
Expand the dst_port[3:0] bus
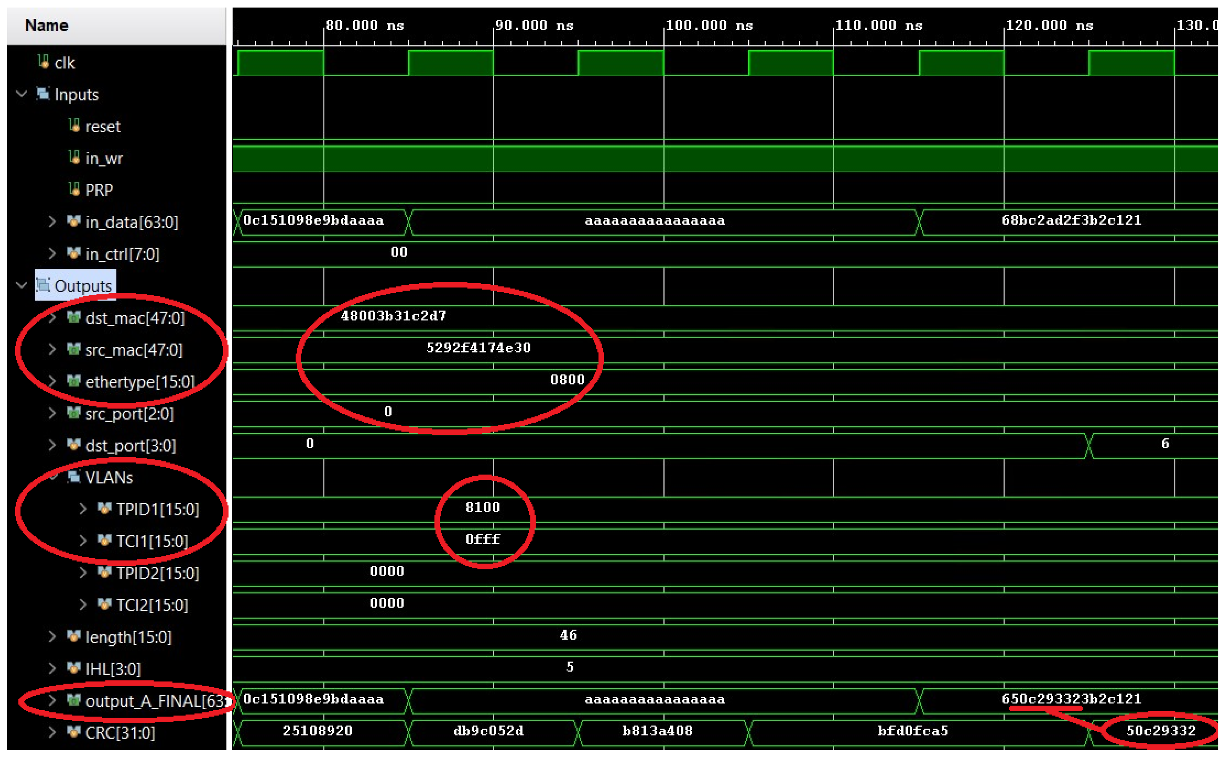52,445
